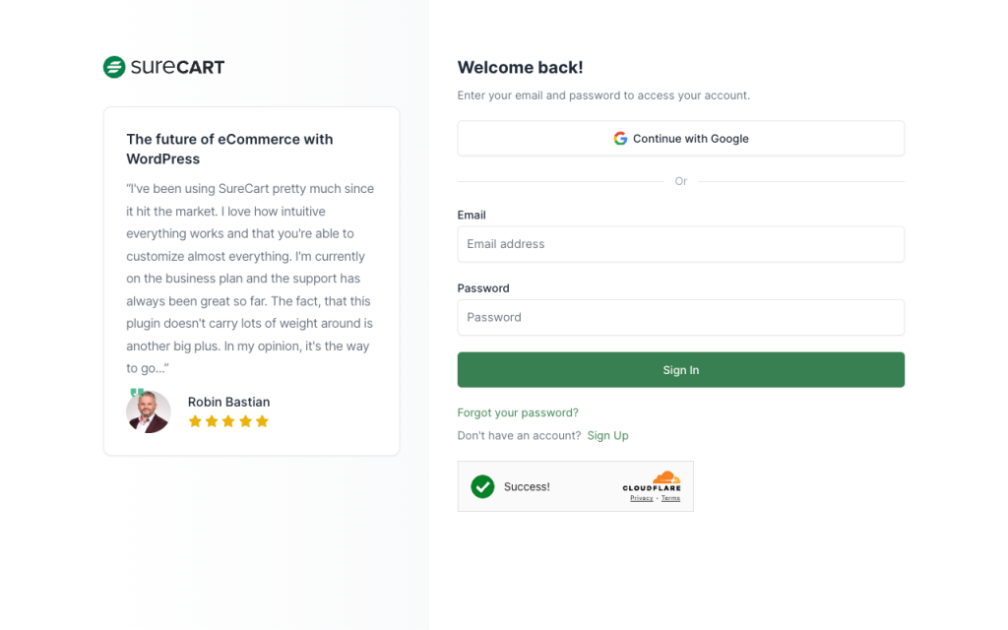Image resolution: width=1008 pixels, height=630 pixels.
Task: Click the green quote mark on avatar
Action: [x=137, y=393]
